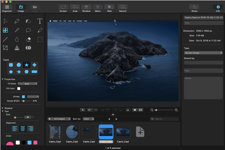The width and height of the screenshot is (225, 150).
Task: Open the Finder menu in screenshot
Action: 55,21
